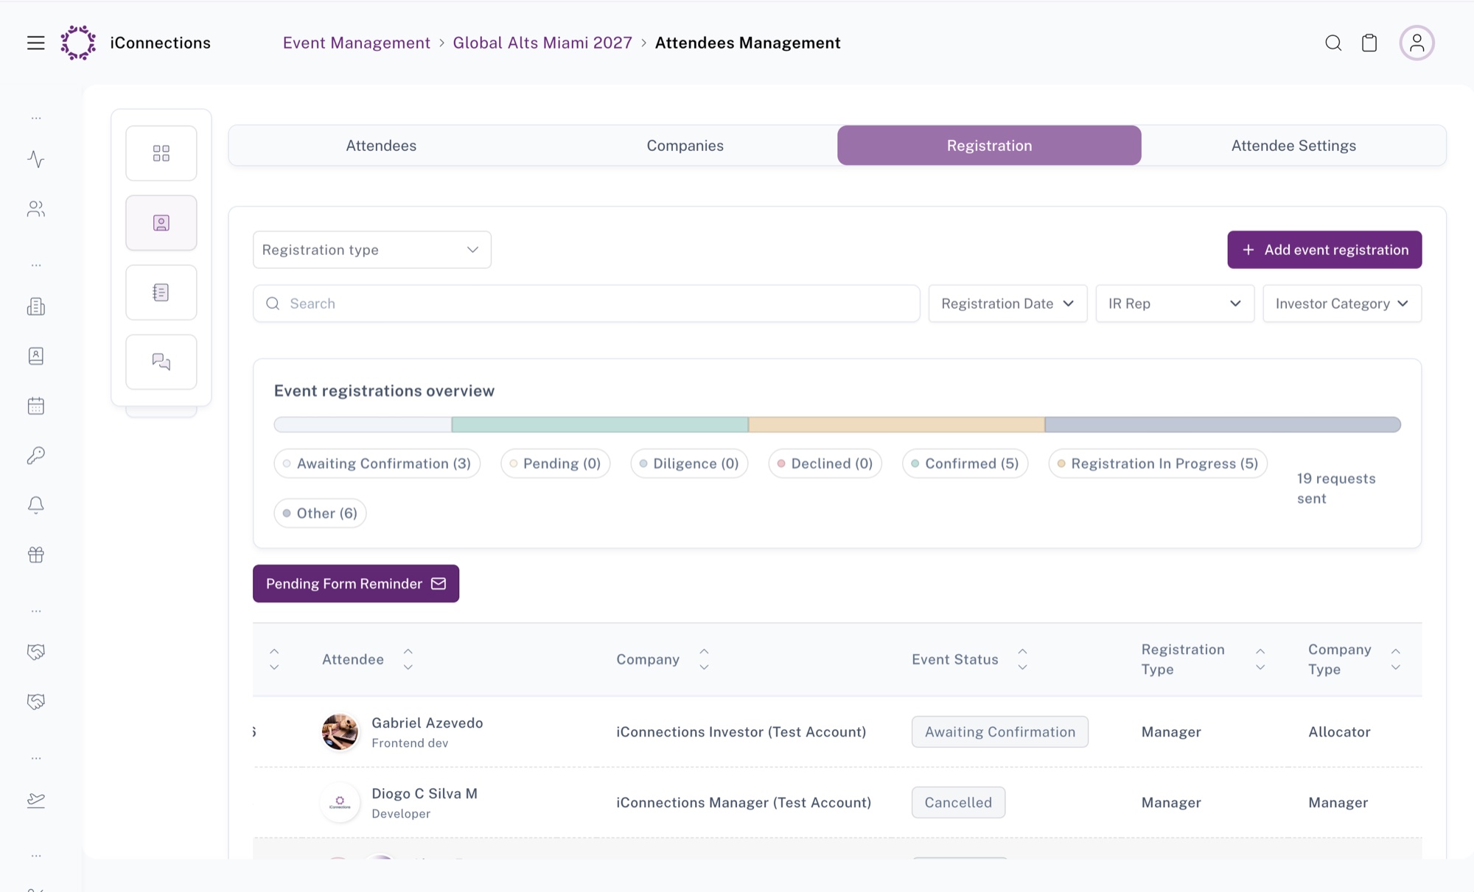Screen dimensions: 1474x892
Task: Switch to the Attendee Settings tab
Action: [x=1293, y=145]
